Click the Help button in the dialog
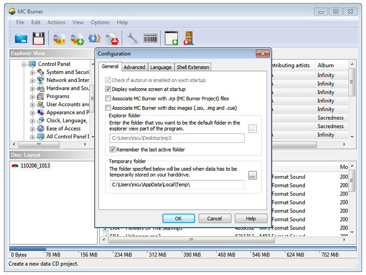 (x=251, y=219)
